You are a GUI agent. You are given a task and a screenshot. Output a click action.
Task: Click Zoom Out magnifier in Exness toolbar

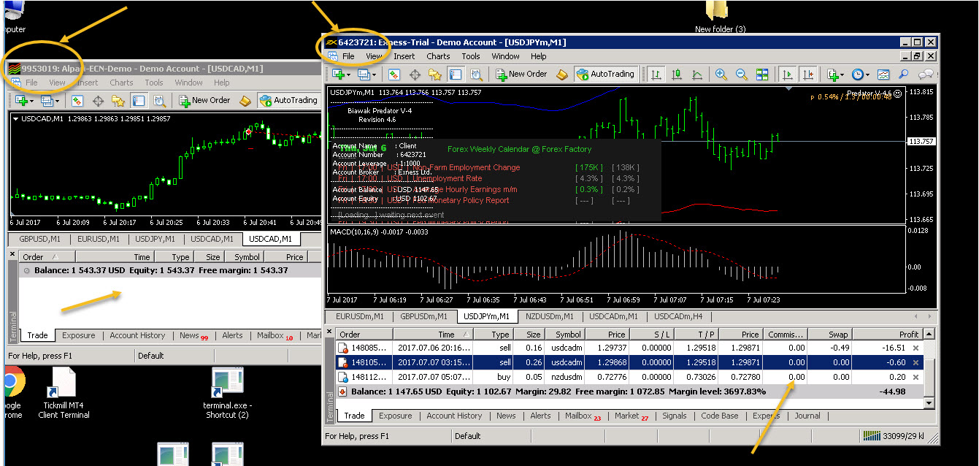(741, 74)
